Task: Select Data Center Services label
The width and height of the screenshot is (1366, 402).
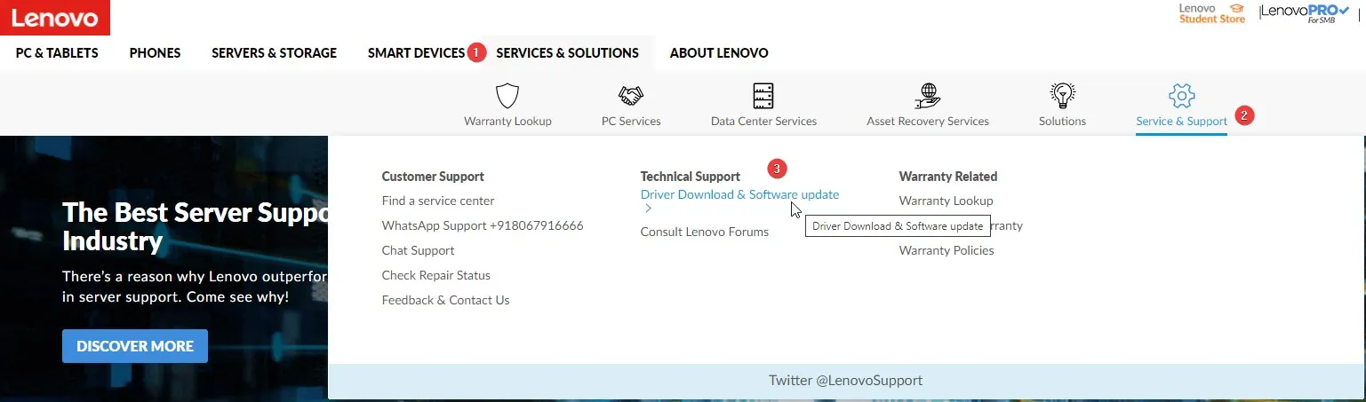Action: pos(763,121)
